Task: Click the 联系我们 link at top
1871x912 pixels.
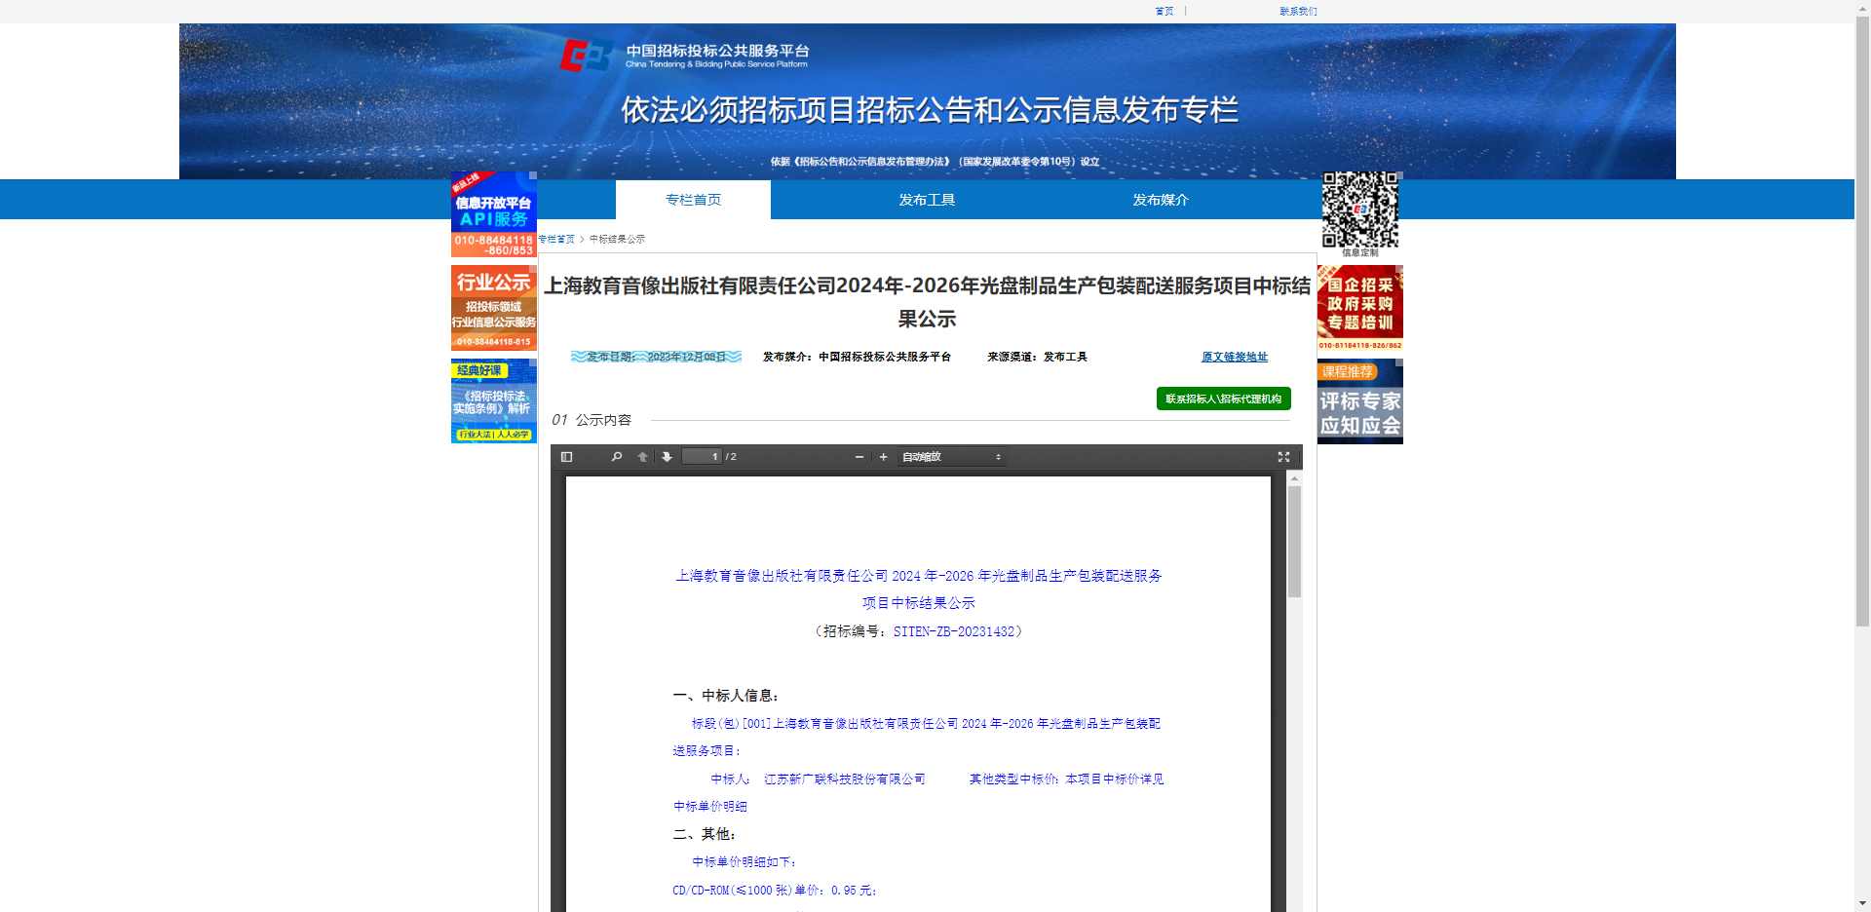Action: (1298, 12)
